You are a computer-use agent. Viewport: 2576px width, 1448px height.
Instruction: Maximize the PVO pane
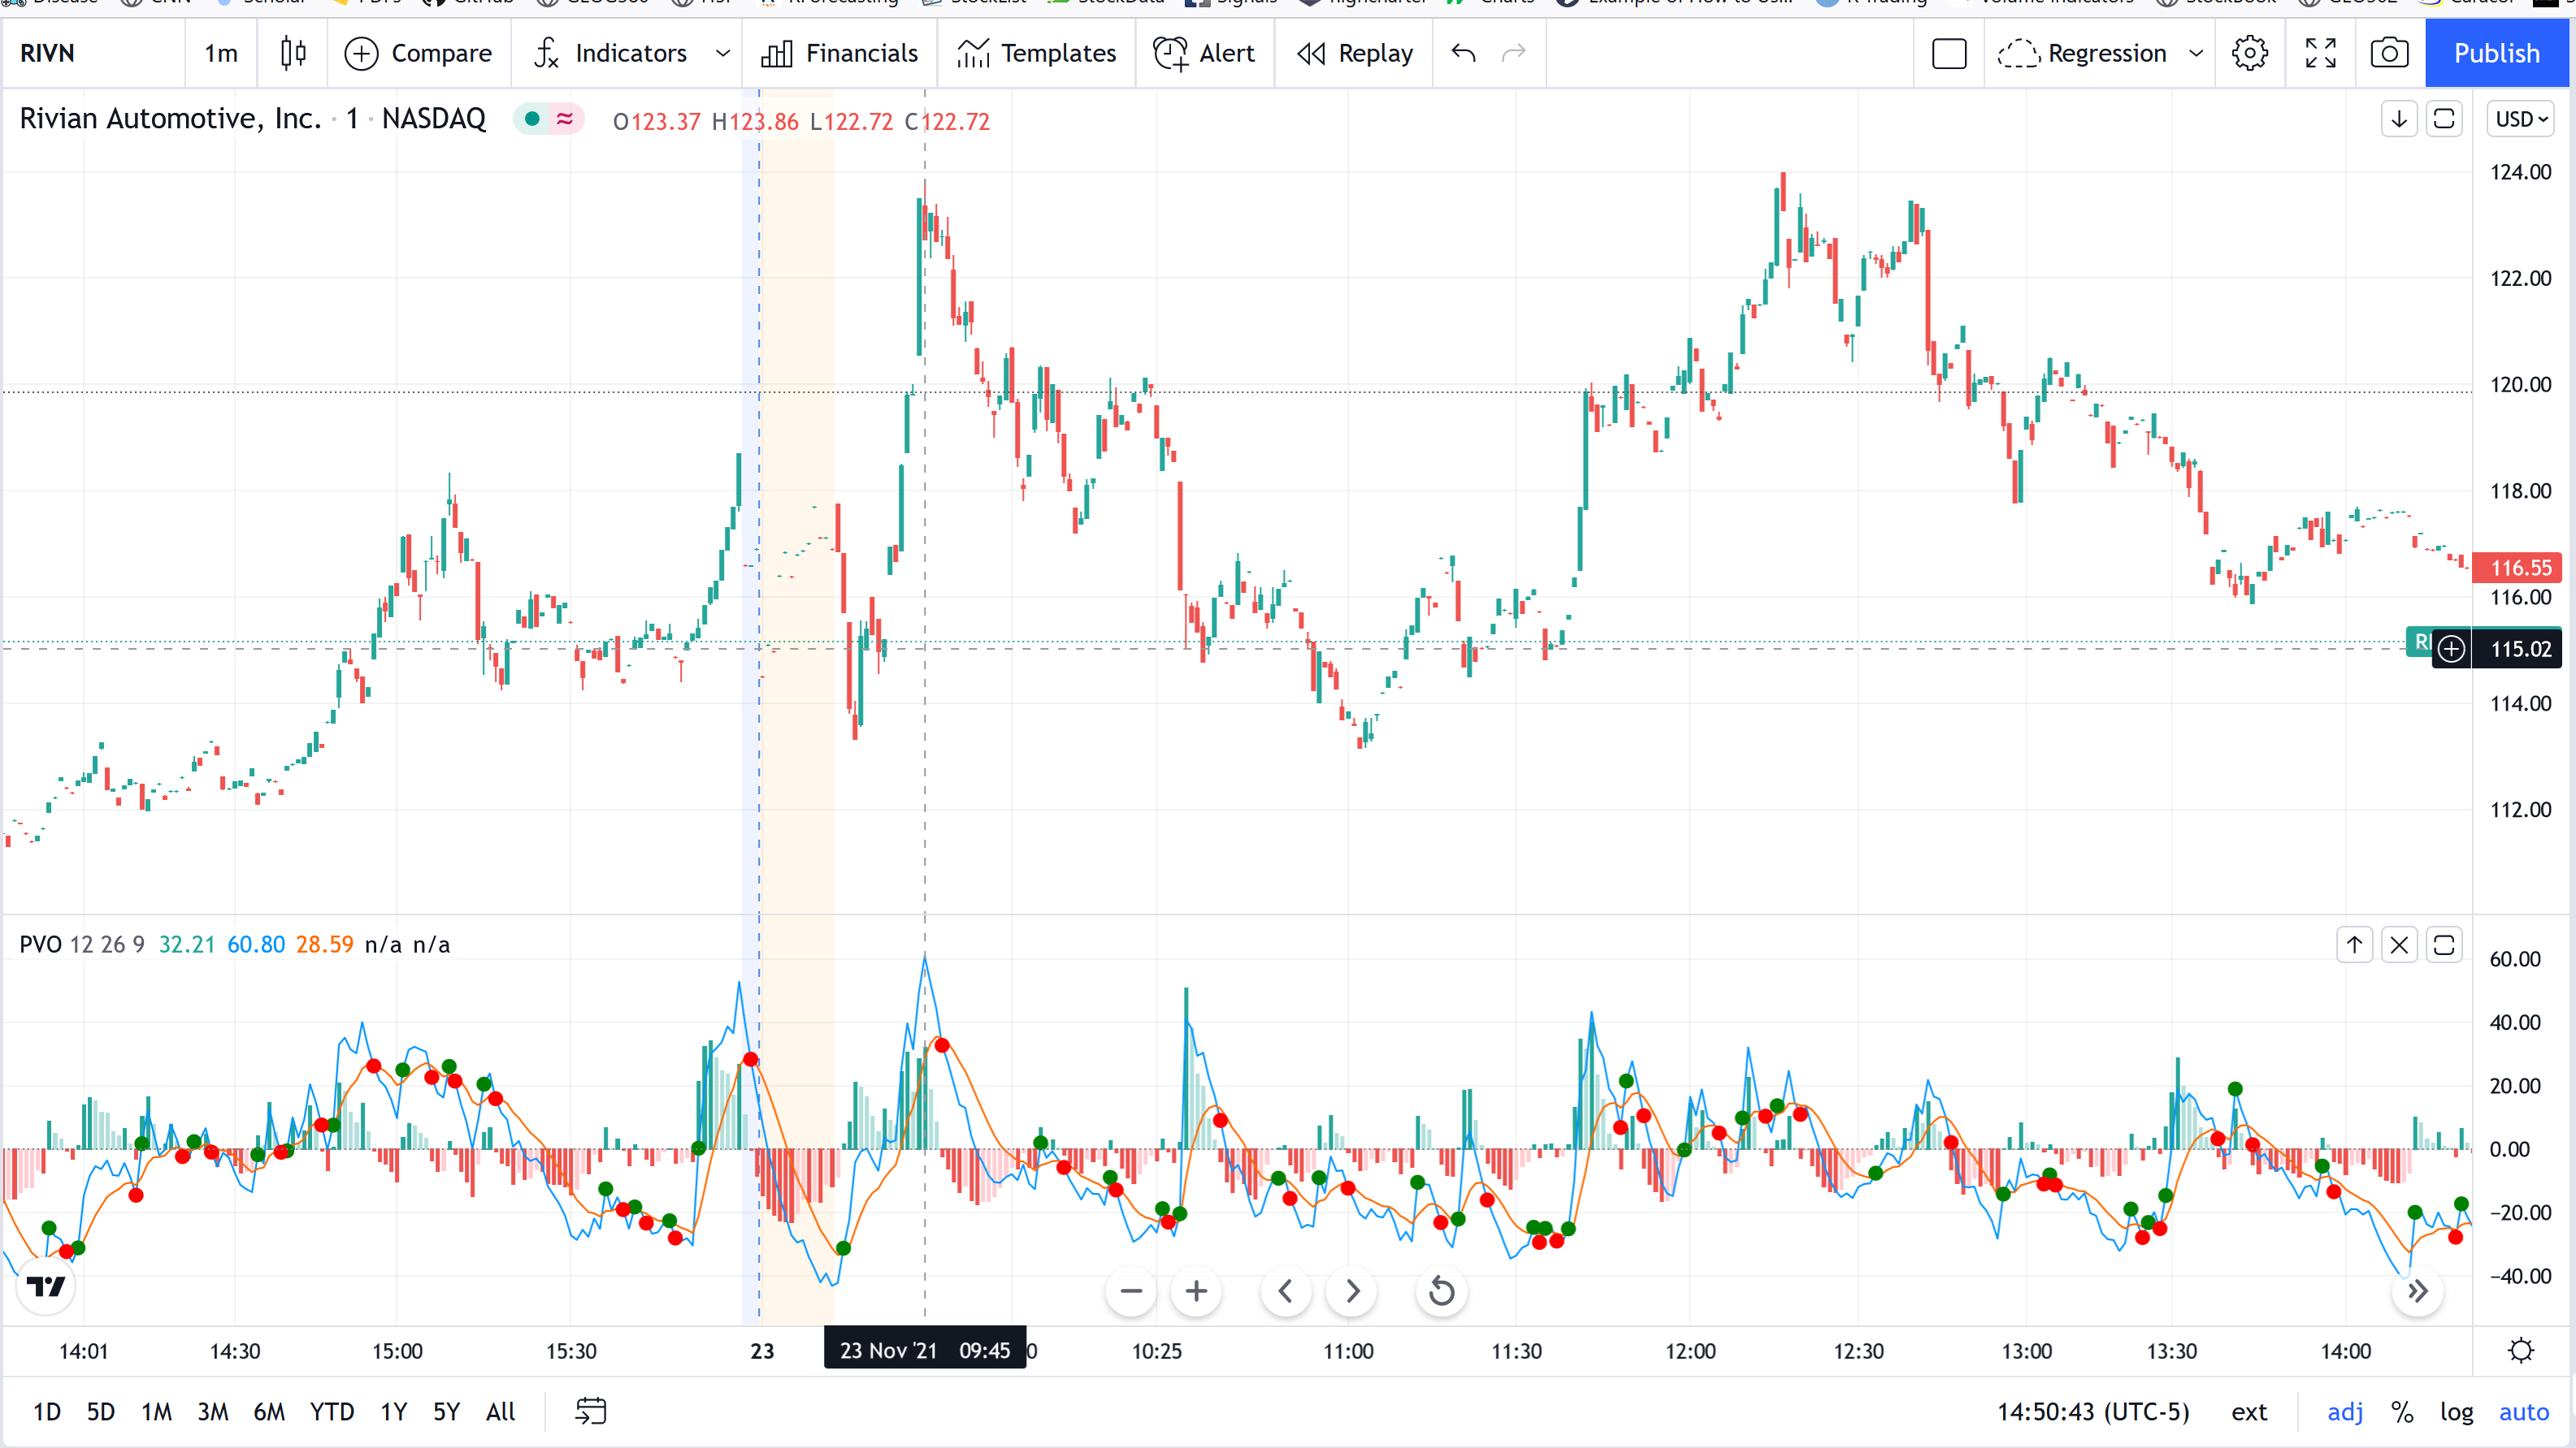pos(2444,944)
